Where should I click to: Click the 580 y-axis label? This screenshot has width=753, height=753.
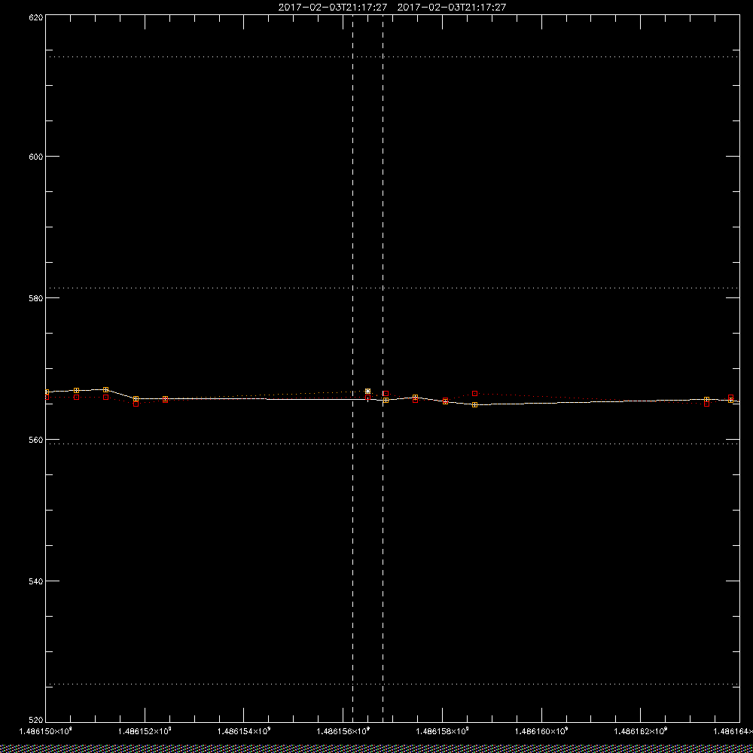pyautogui.click(x=36, y=297)
